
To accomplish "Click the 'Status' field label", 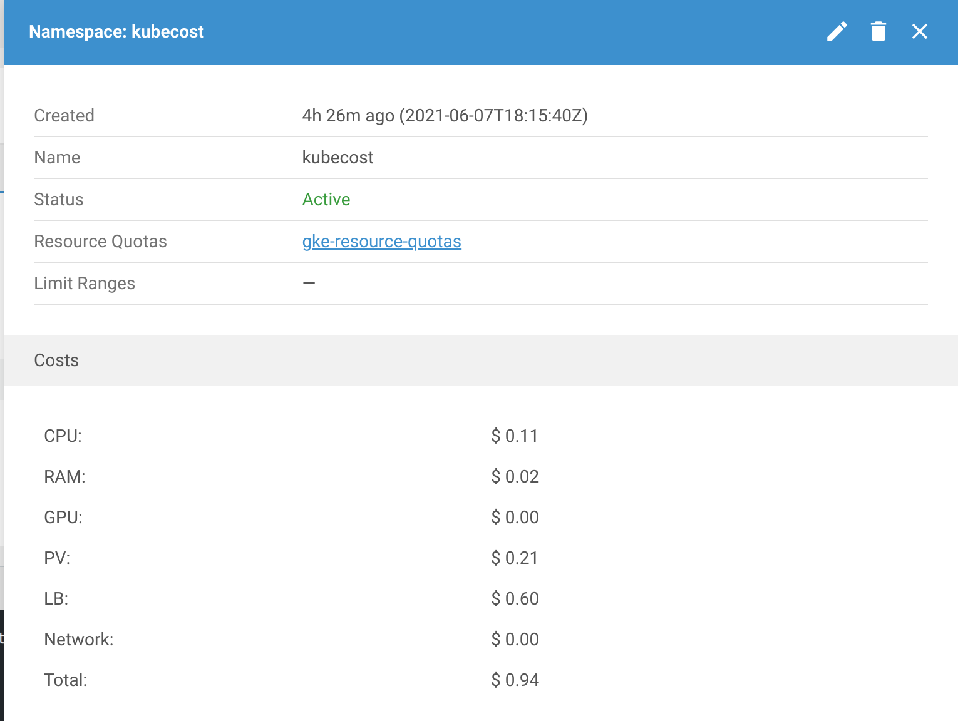I will (x=59, y=200).
